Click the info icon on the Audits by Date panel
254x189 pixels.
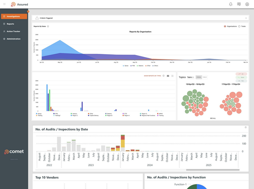[x=245, y=127]
